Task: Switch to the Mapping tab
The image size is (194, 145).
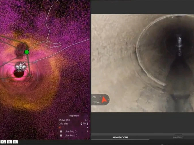Action: (x=178, y=137)
